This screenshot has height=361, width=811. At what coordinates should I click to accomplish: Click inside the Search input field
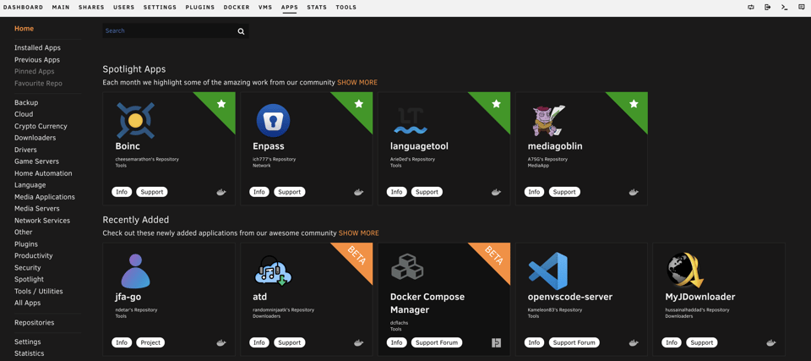pos(169,30)
